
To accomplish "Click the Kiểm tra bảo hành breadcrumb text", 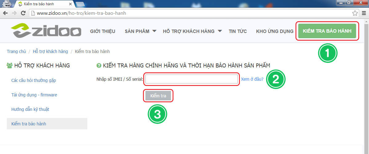I will (92, 51).
